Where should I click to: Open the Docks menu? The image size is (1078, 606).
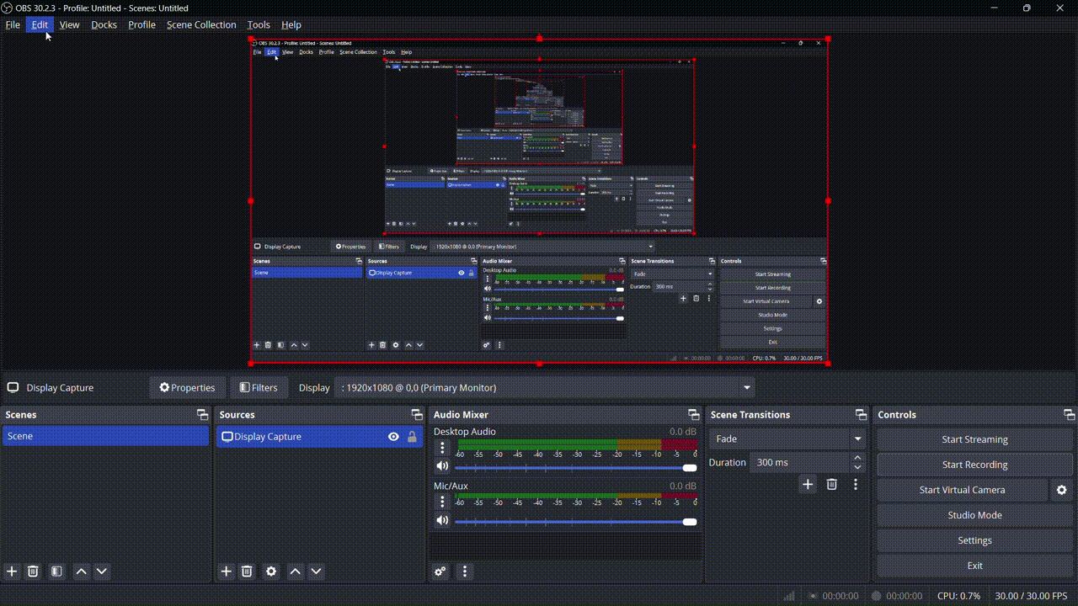pos(104,24)
